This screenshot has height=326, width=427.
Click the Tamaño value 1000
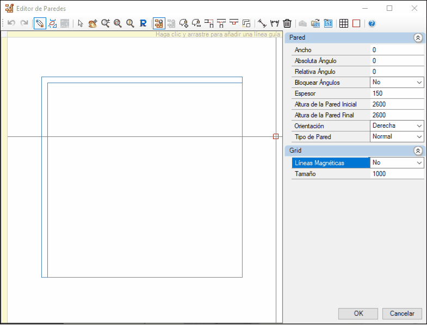397,174
